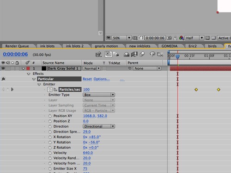Toggle the Position XY stopwatch

(x=50, y=116)
